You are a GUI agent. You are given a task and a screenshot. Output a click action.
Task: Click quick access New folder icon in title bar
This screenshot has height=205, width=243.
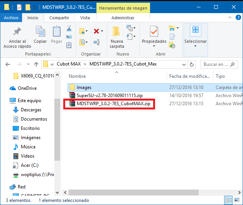click(28, 7)
